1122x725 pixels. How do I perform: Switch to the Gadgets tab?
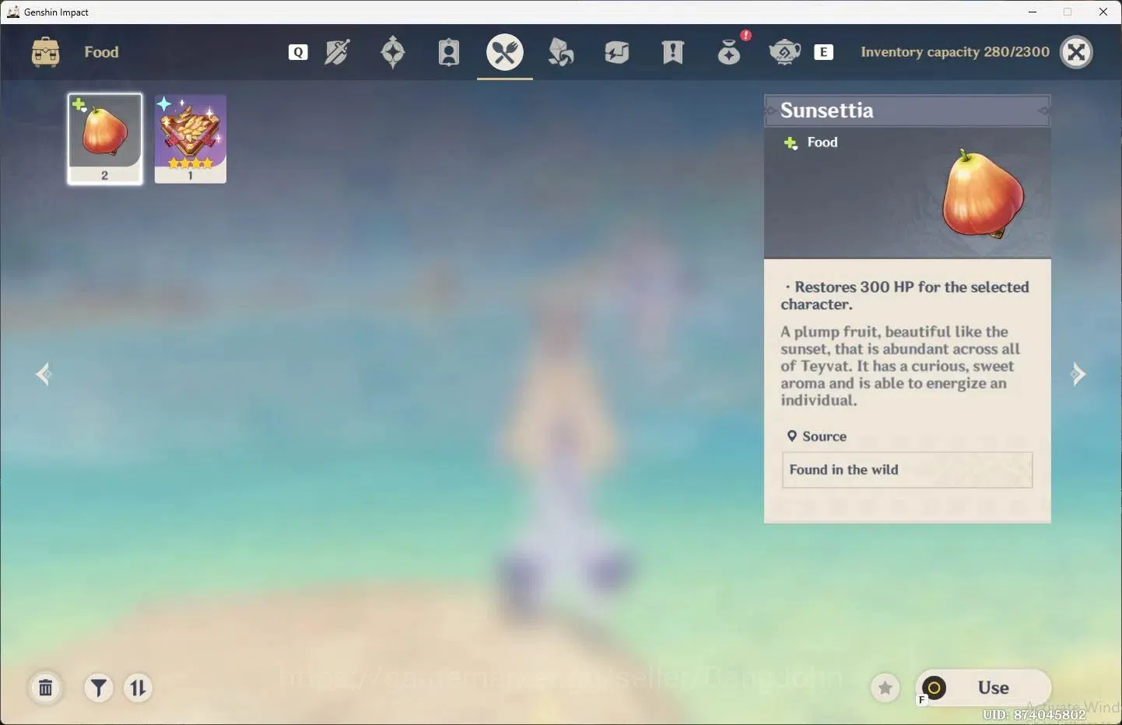617,52
